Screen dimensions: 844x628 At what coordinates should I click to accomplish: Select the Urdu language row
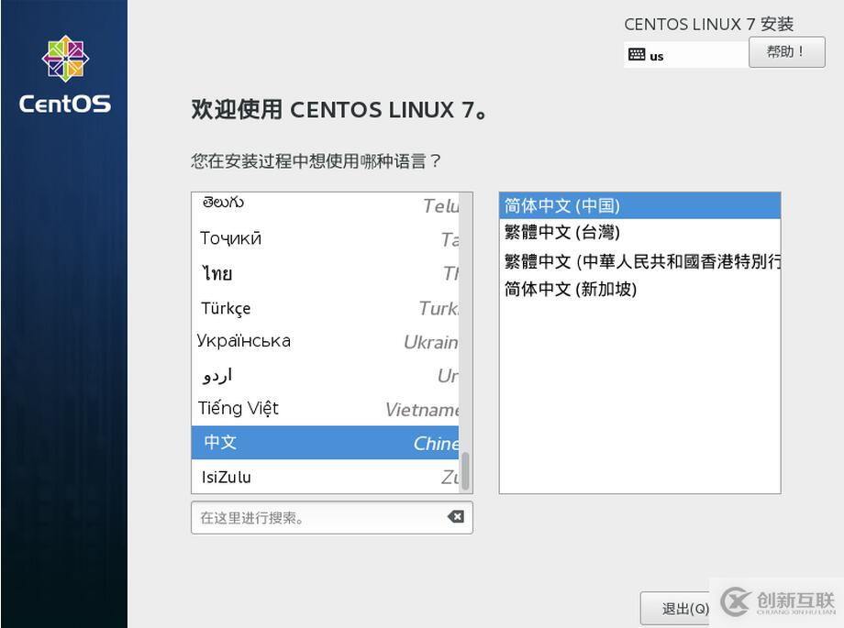click(x=325, y=375)
